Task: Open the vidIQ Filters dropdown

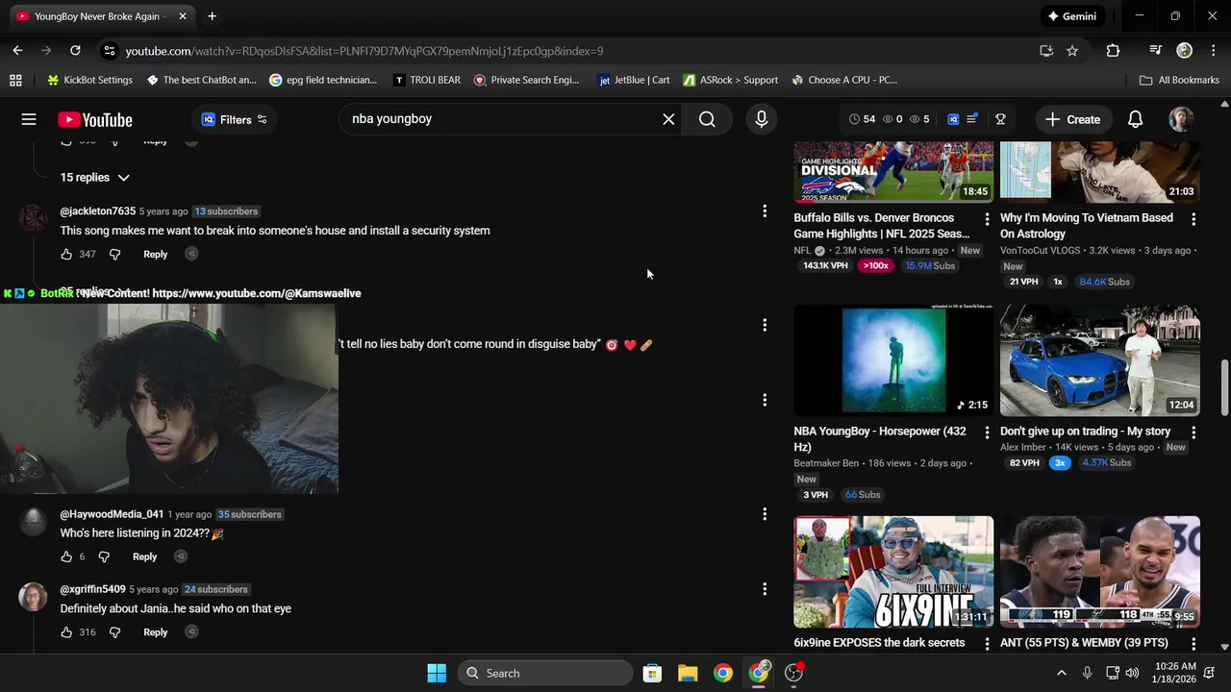Action: coord(234,119)
